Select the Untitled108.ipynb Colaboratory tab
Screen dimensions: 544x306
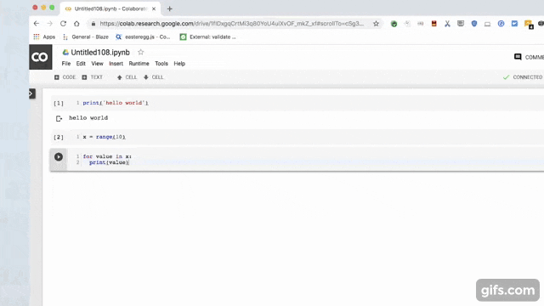click(x=110, y=8)
